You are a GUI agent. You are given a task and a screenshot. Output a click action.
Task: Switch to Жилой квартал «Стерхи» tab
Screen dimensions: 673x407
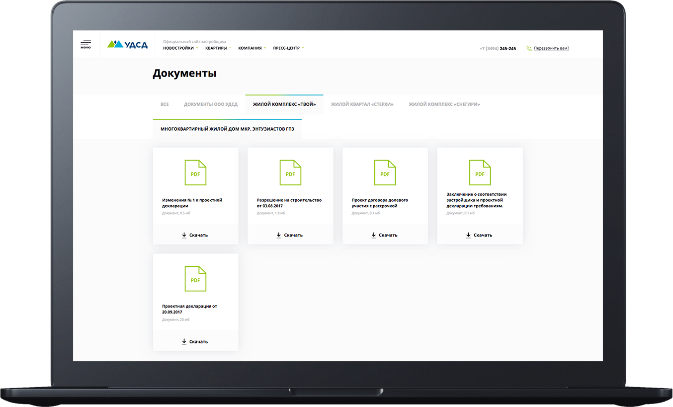click(362, 104)
